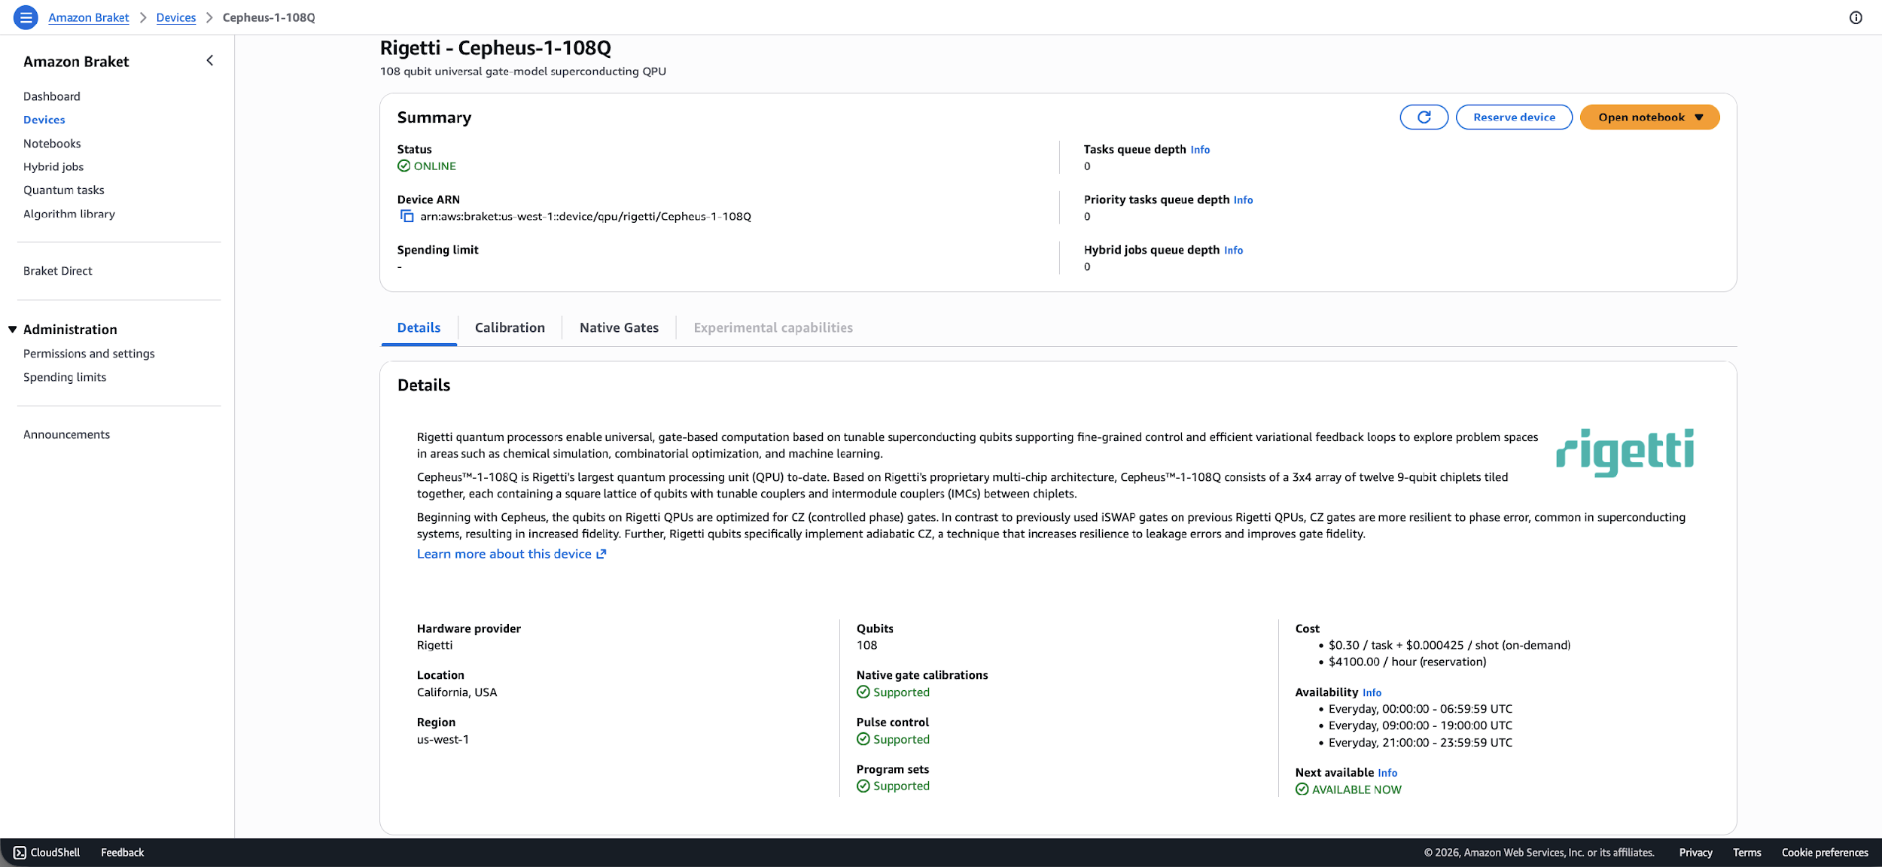
Task: Open Braket Direct
Action: point(58,271)
